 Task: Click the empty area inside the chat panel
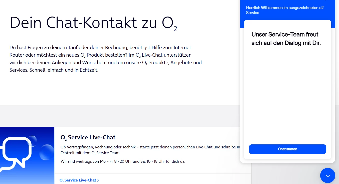(x=287, y=95)
